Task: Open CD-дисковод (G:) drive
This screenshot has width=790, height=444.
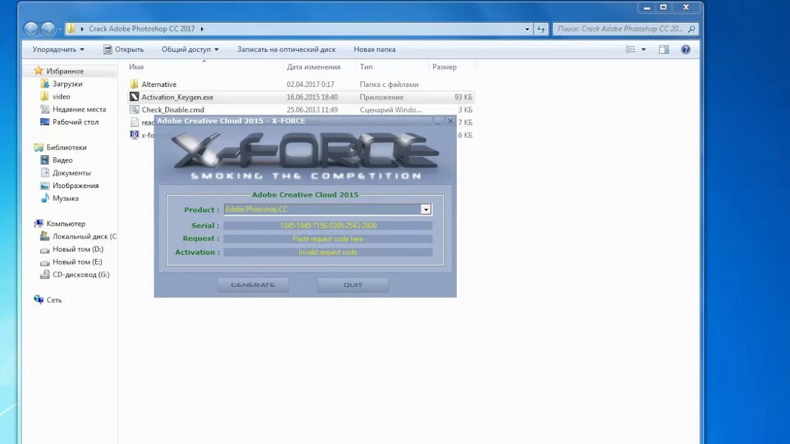Action: pyautogui.click(x=81, y=275)
